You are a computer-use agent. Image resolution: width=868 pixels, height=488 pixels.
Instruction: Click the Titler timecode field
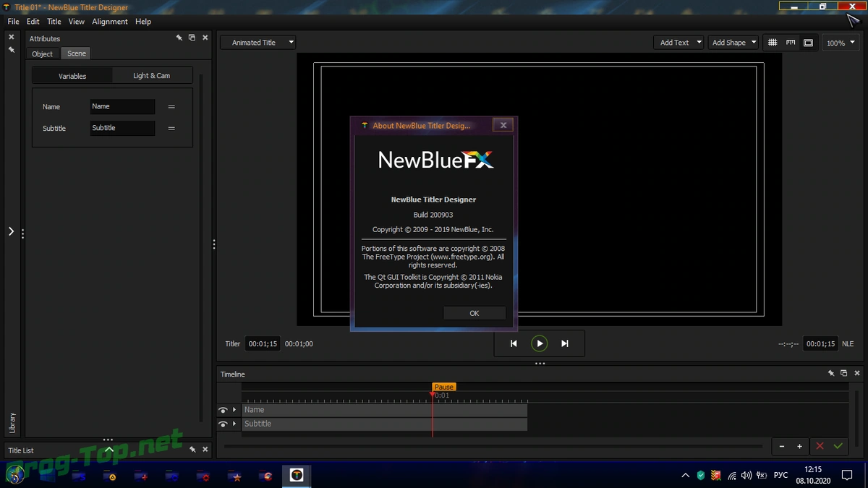coord(263,344)
